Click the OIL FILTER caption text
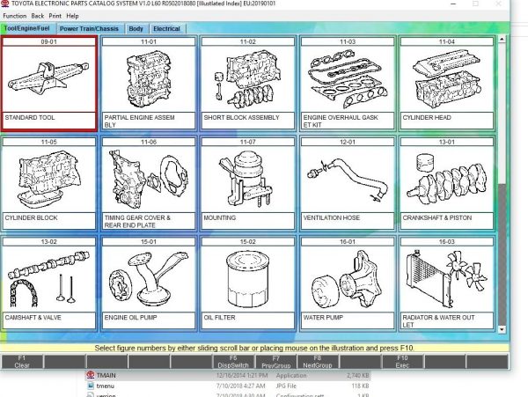528x397 pixels. [219, 318]
